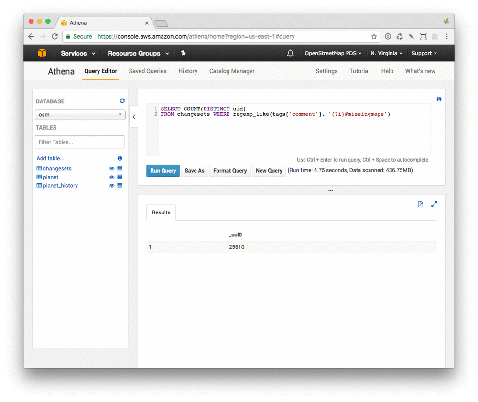
Task: Select the planet table name
Action: click(x=51, y=177)
